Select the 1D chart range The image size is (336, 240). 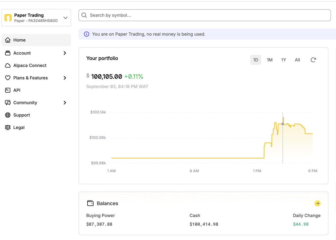point(256,60)
